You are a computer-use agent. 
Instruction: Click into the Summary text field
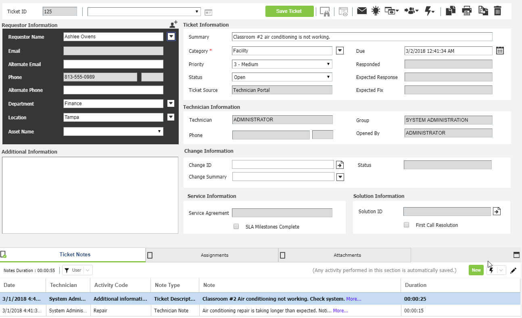[362, 37]
